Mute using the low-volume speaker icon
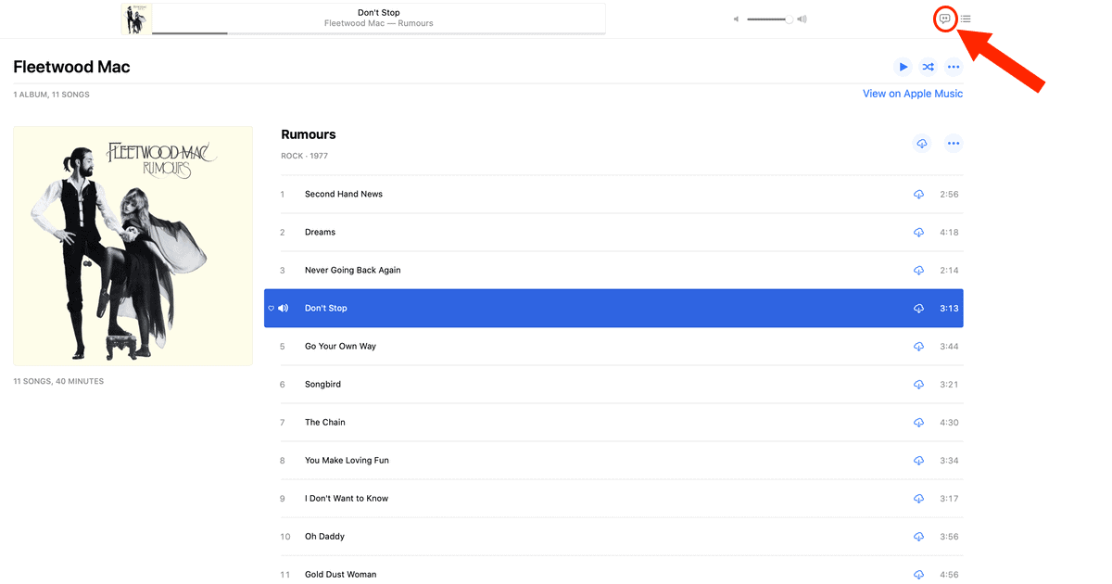Viewport: 1112px width, 584px height. click(x=737, y=19)
